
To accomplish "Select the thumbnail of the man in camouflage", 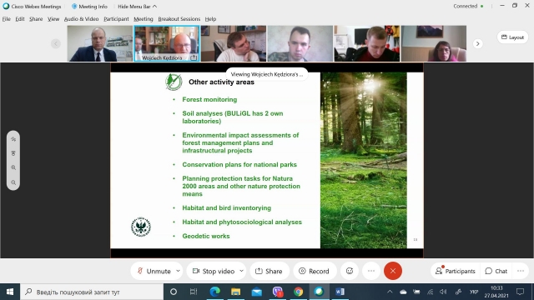I will (300, 43).
